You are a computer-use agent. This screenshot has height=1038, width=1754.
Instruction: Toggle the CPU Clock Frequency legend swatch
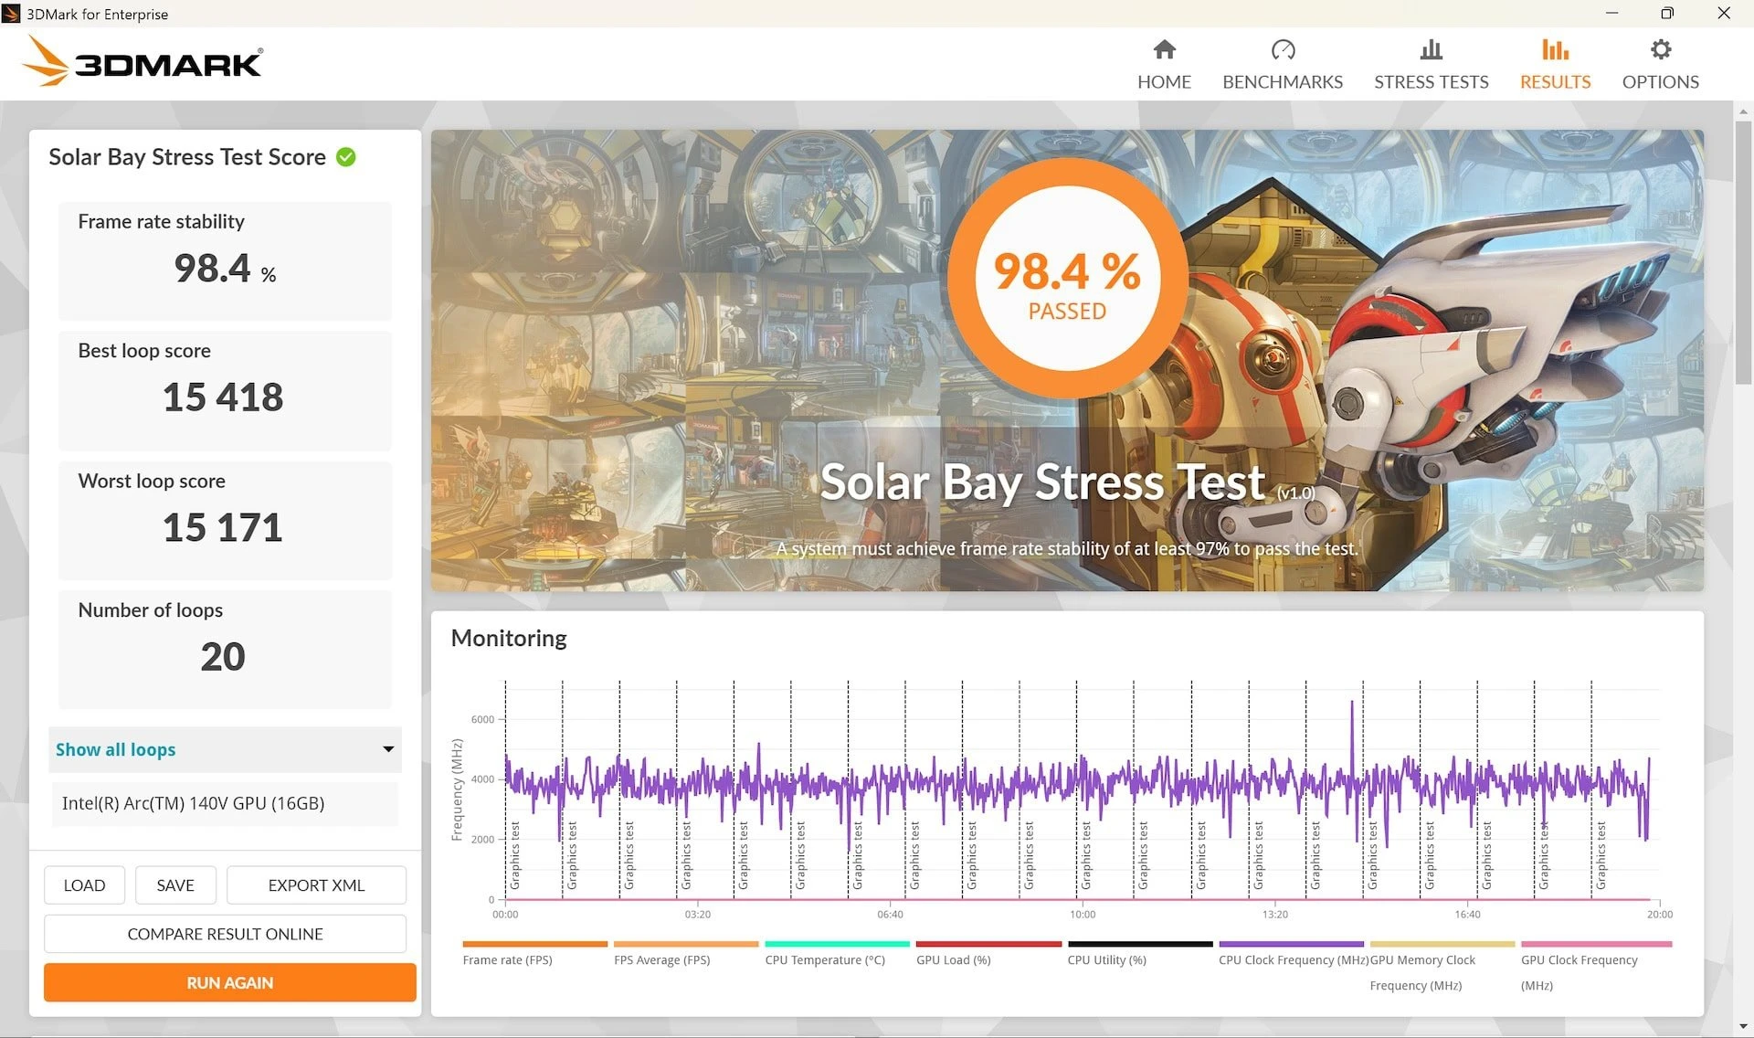click(1291, 944)
